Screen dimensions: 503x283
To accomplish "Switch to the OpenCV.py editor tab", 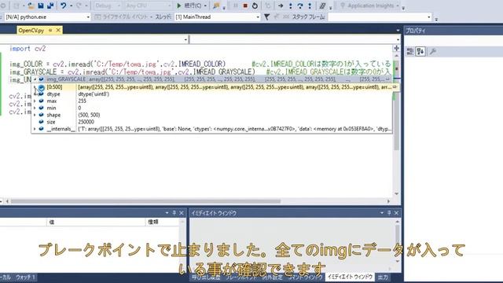I will (31, 30).
